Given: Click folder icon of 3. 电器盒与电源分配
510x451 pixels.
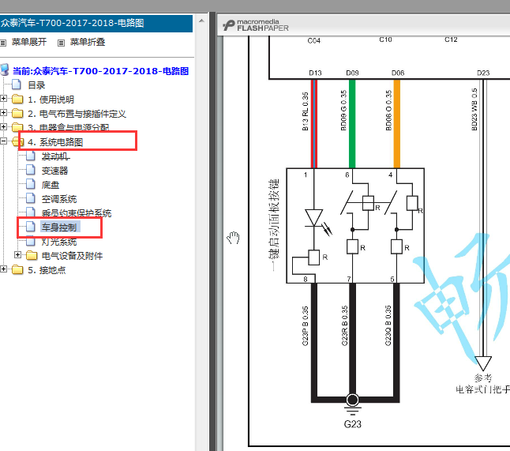Looking at the screenshot, I should tap(17, 127).
